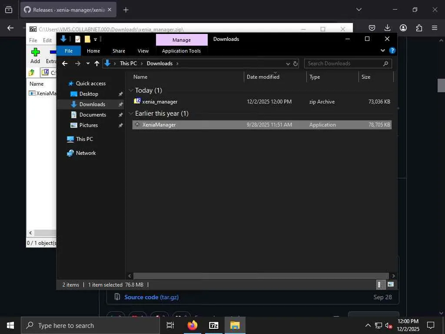Open Firefox hamburger application menu
This screenshot has width=445, height=334.
coord(435,27)
